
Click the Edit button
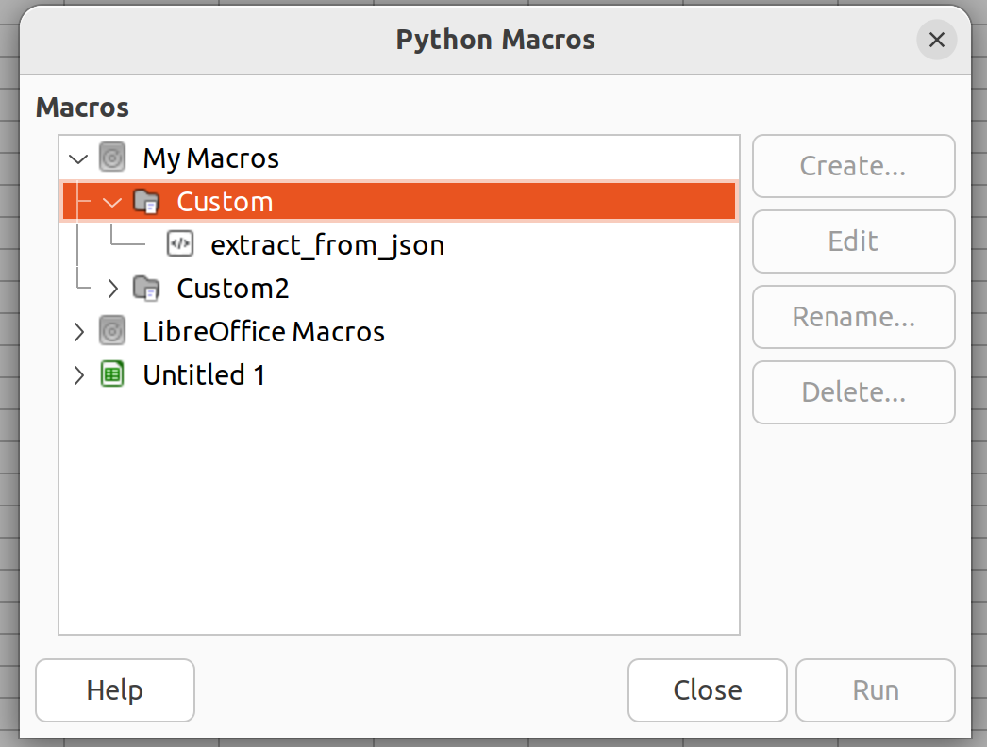(854, 241)
